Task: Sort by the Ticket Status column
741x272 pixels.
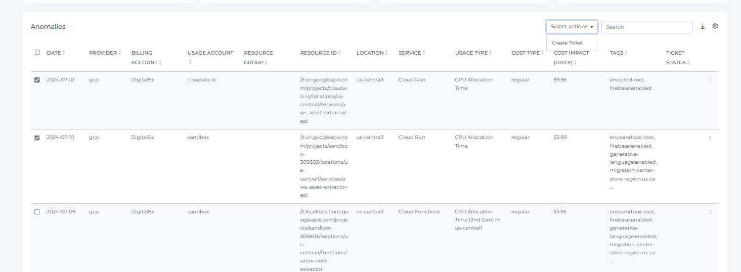Action: (678, 58)
